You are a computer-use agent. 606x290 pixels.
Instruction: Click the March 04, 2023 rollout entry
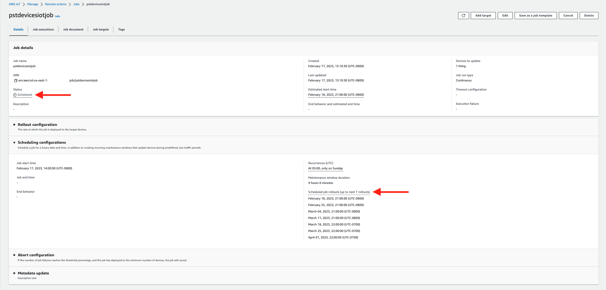pyautogui.click(x=334, y=211)
